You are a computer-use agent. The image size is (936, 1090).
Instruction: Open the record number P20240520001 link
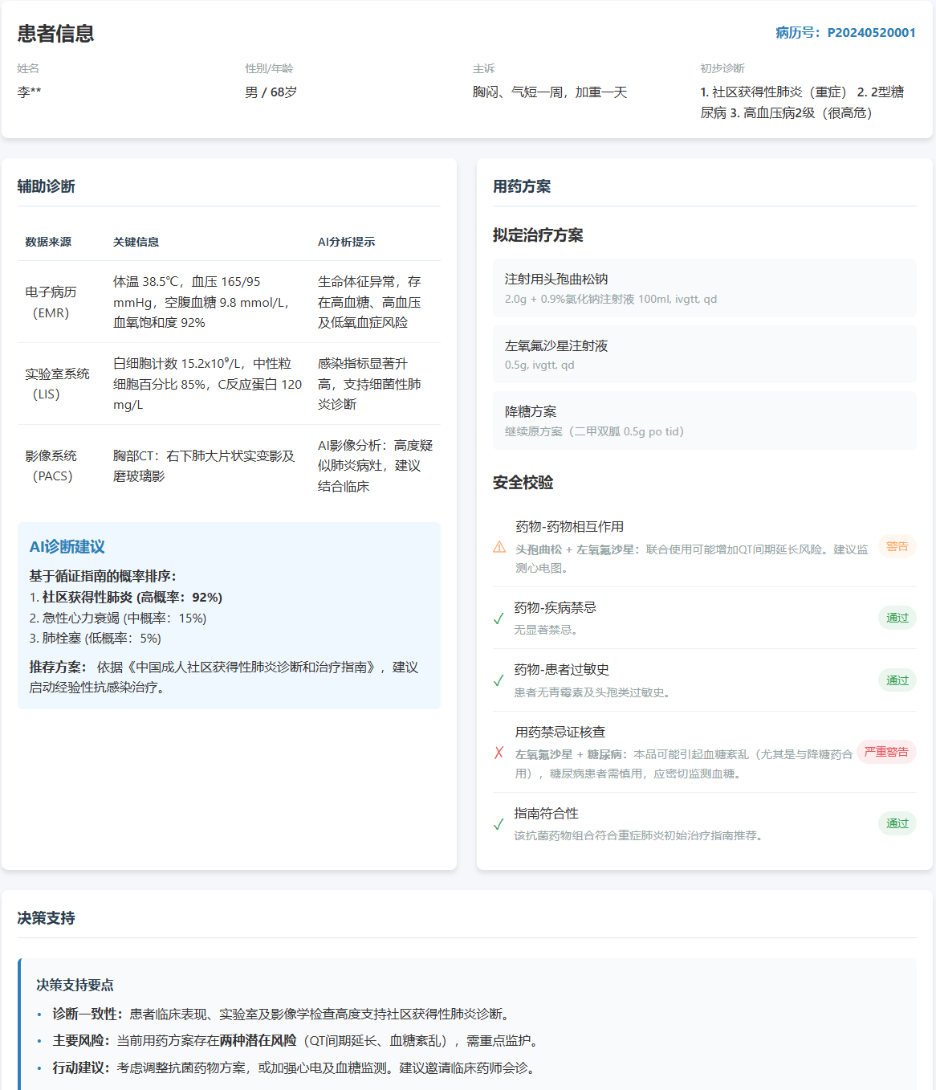(845, 33)
